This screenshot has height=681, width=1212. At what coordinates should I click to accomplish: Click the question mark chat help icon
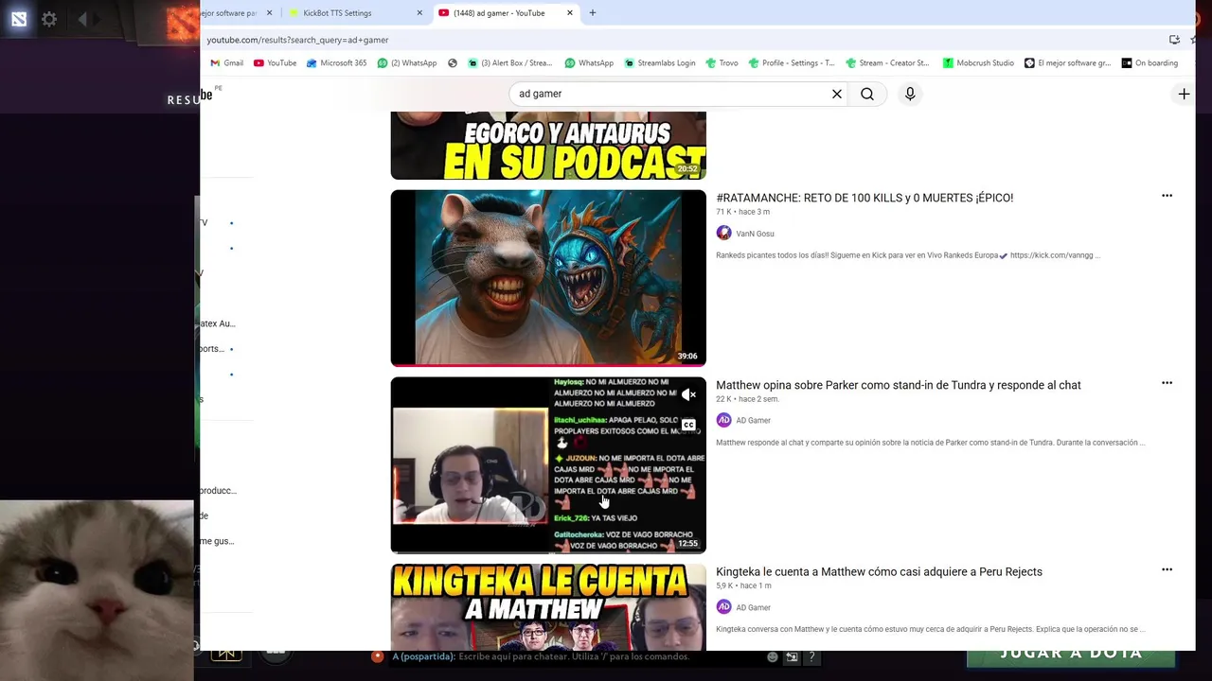[x=811, y=656]
